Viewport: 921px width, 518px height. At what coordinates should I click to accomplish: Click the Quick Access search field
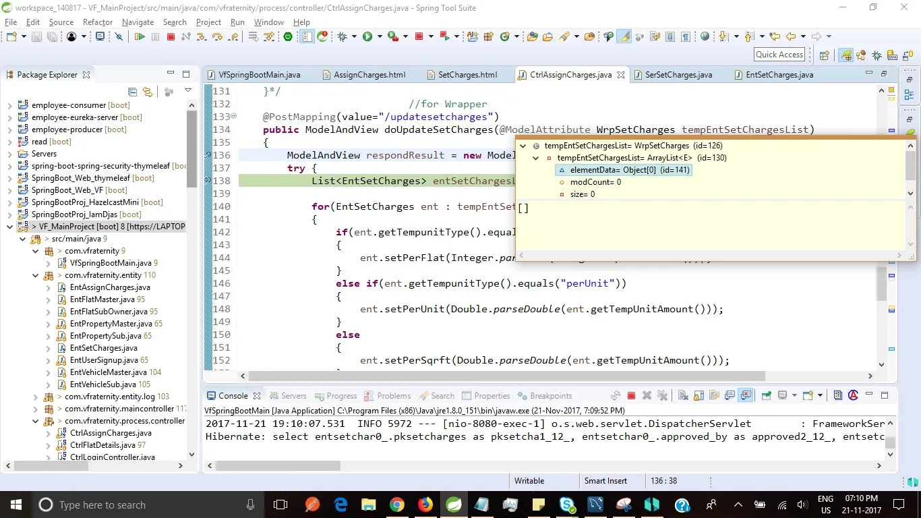click(x=779, y=55)
